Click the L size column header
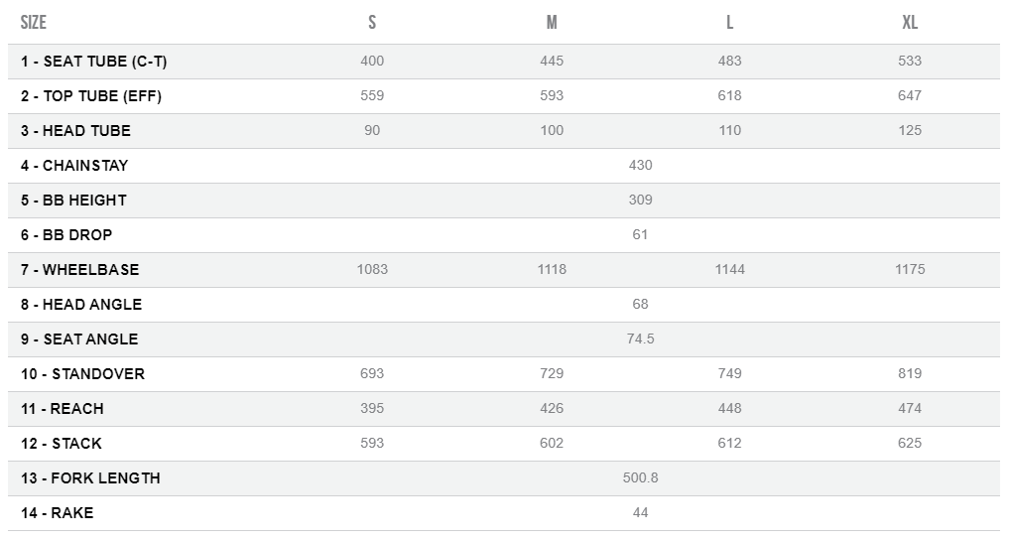1010x541 pixels. pos(730,23)
